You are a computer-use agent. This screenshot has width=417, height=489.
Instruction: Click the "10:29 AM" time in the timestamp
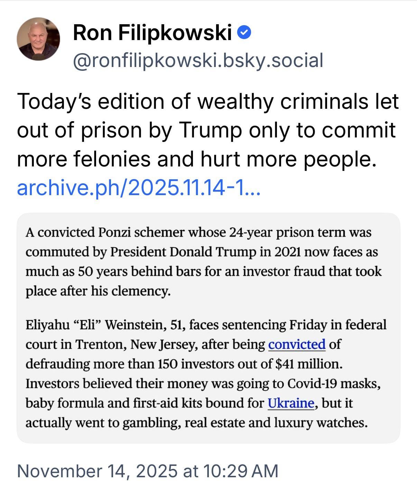(241, 471)
